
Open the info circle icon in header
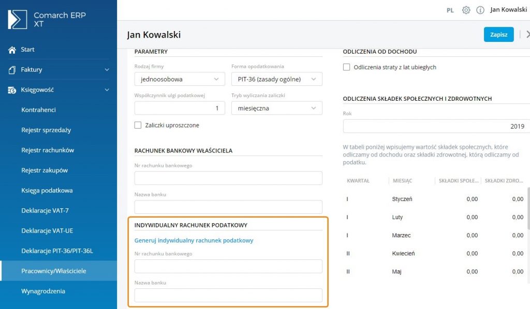[480, 10]
